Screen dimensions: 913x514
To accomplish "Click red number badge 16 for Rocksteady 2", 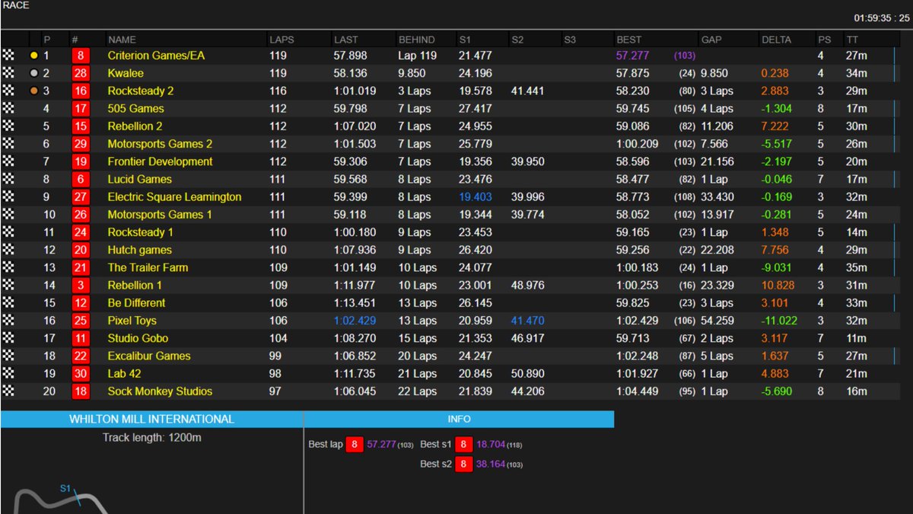I will tap(81, 91).
